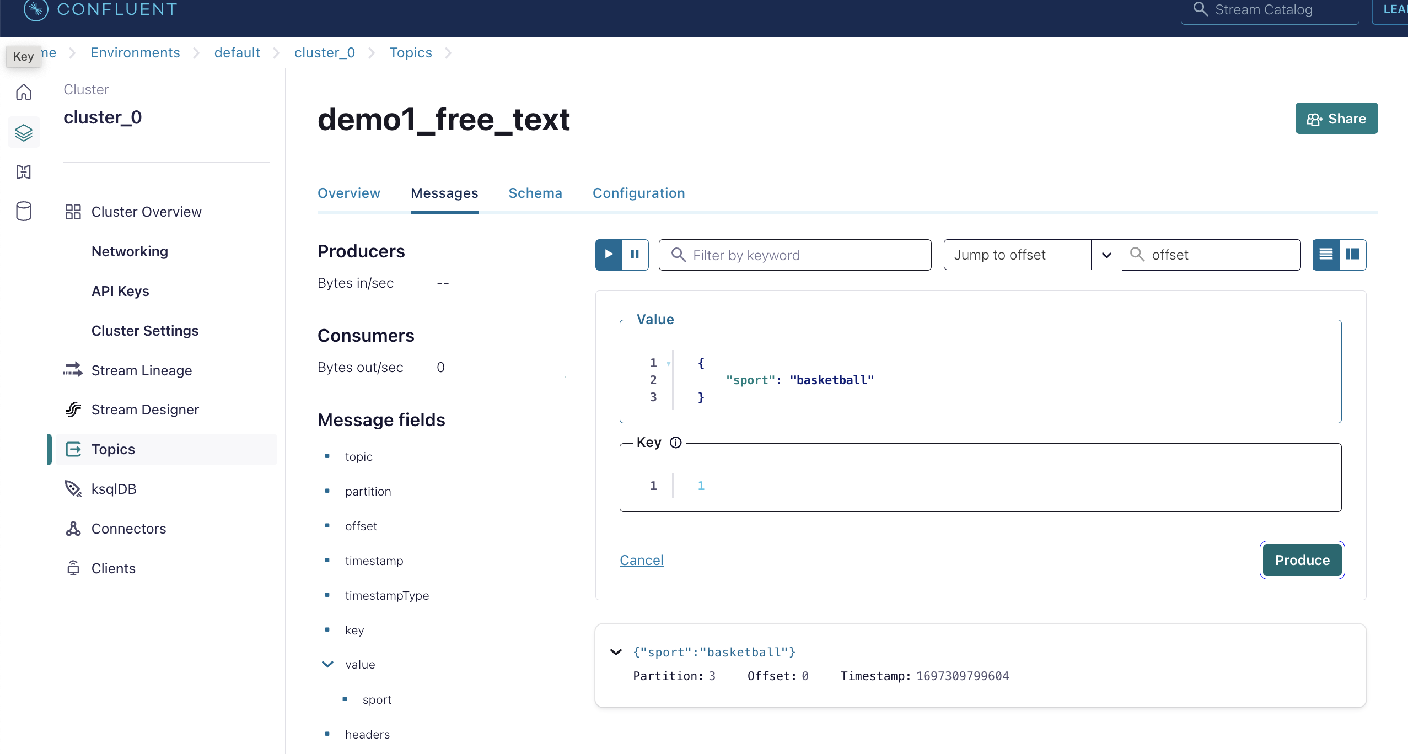The width and height of the screenshot is (1408, 754).
Task: Open Stream Lineage from sidebar
Action: point(142,370)
